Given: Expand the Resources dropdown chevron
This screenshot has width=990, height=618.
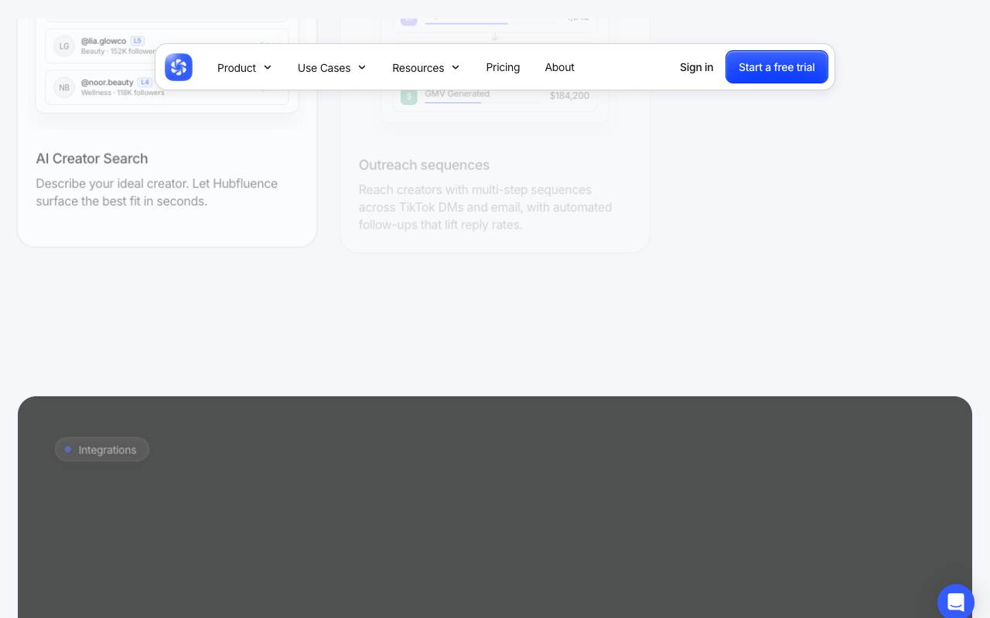Looking at the screenshot, I should point(456,67).
